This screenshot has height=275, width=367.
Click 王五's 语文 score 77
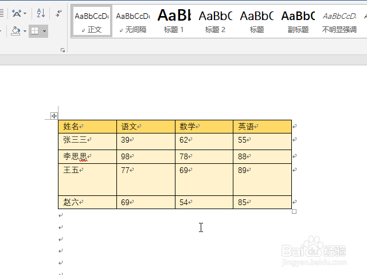pos(146,179)
